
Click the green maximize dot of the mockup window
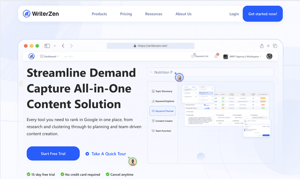(37, 46)
